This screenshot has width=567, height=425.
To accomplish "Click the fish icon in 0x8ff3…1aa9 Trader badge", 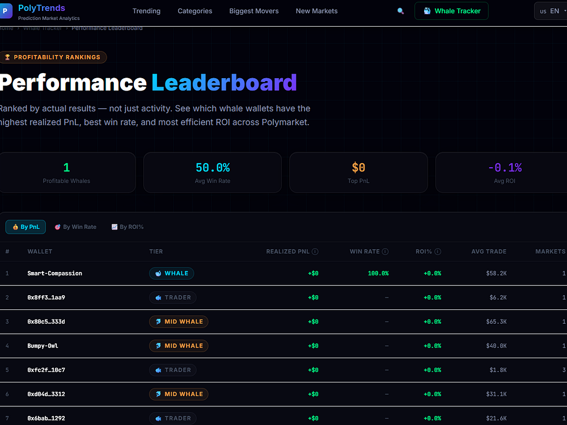I will click(x=158, y=298).
